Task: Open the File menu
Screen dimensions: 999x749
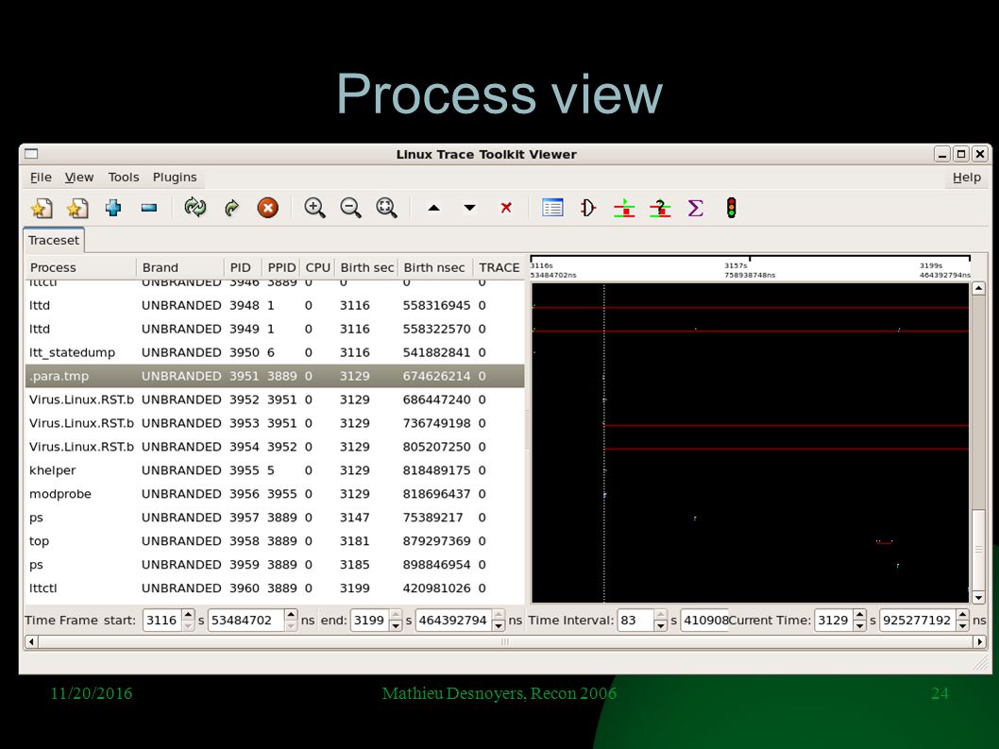Action: [41, 178]
